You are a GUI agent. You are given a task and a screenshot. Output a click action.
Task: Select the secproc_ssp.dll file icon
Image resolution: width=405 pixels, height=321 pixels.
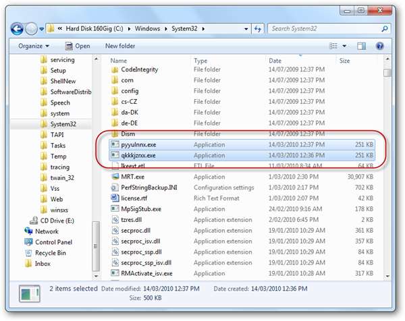coord(115,252)
